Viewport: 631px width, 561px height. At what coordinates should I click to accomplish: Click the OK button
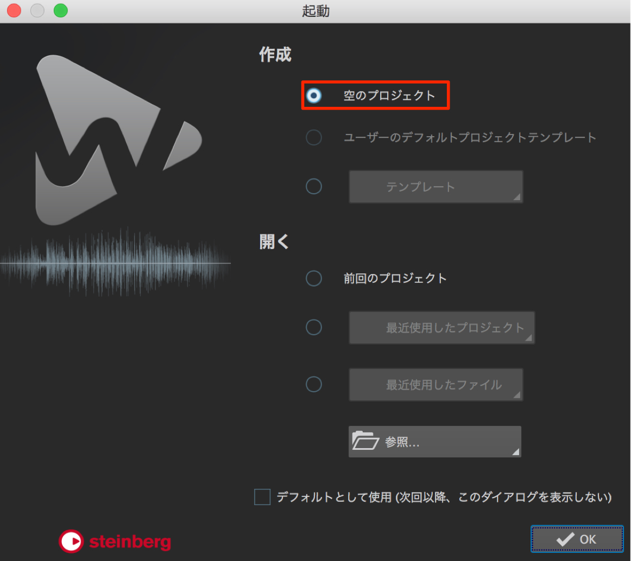pos(577,539)
